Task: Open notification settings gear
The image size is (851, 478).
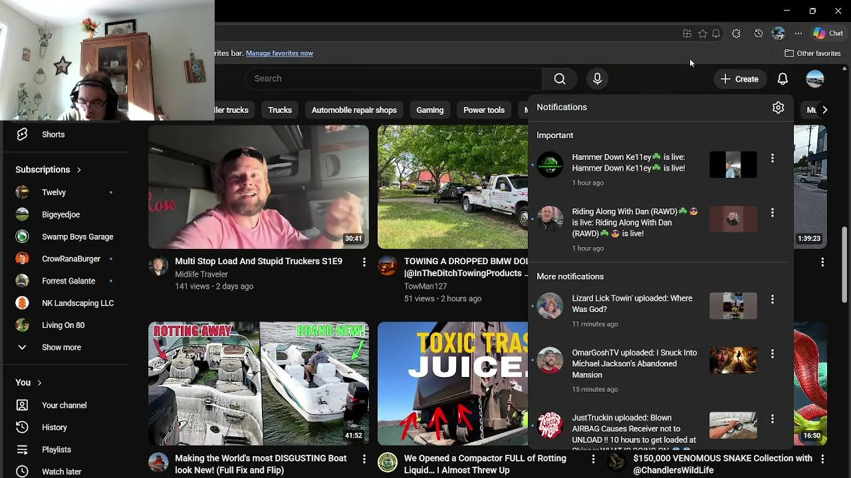Action: tap(778, 108)
